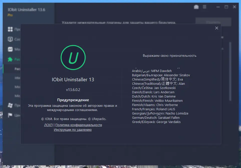
Task: Select the green puzzle extensions icon
Action: (x=10, y=59)
